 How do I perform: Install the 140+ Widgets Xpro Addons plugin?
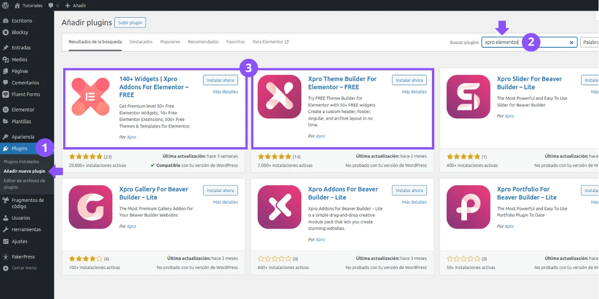(x=220, y=80)
